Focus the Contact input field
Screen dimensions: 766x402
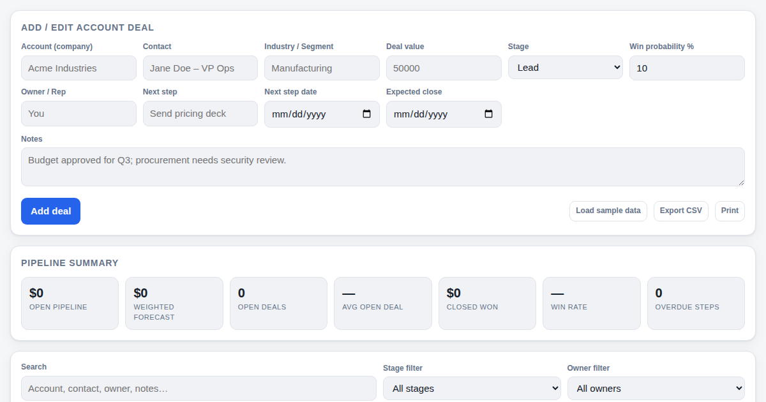(200, 68)
